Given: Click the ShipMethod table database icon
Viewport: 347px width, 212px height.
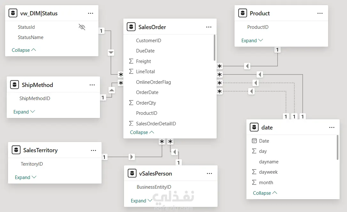Looking at the screenshot, I should pos(14,85).
